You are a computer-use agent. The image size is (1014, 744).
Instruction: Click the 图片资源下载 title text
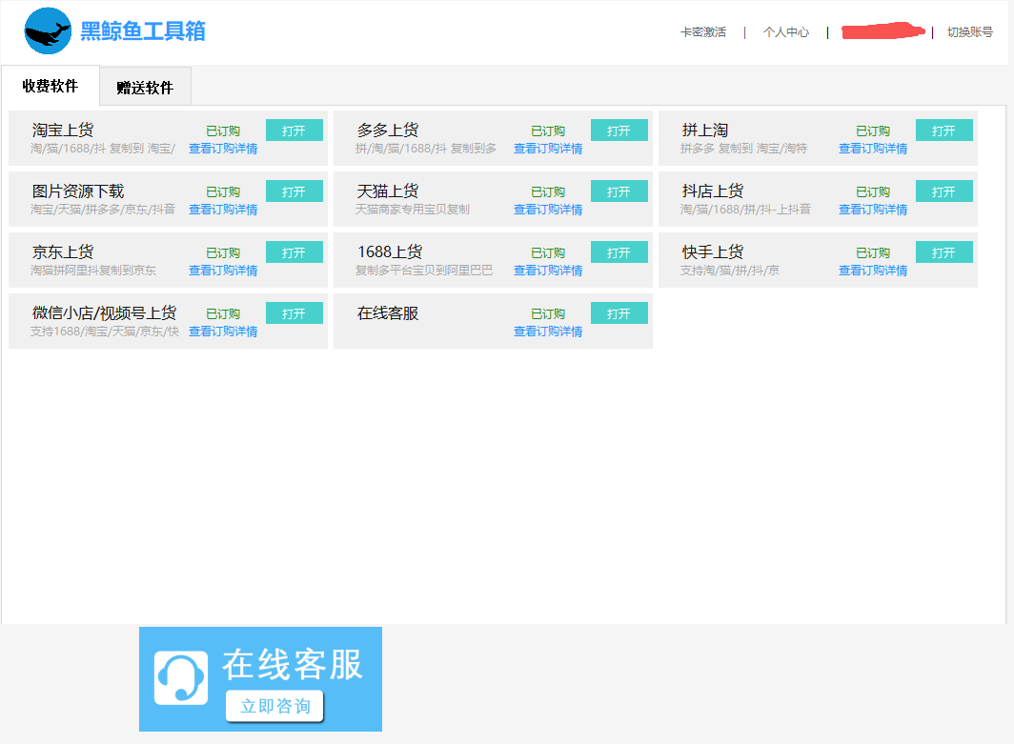pyautogui.click(x=78, y=191)
